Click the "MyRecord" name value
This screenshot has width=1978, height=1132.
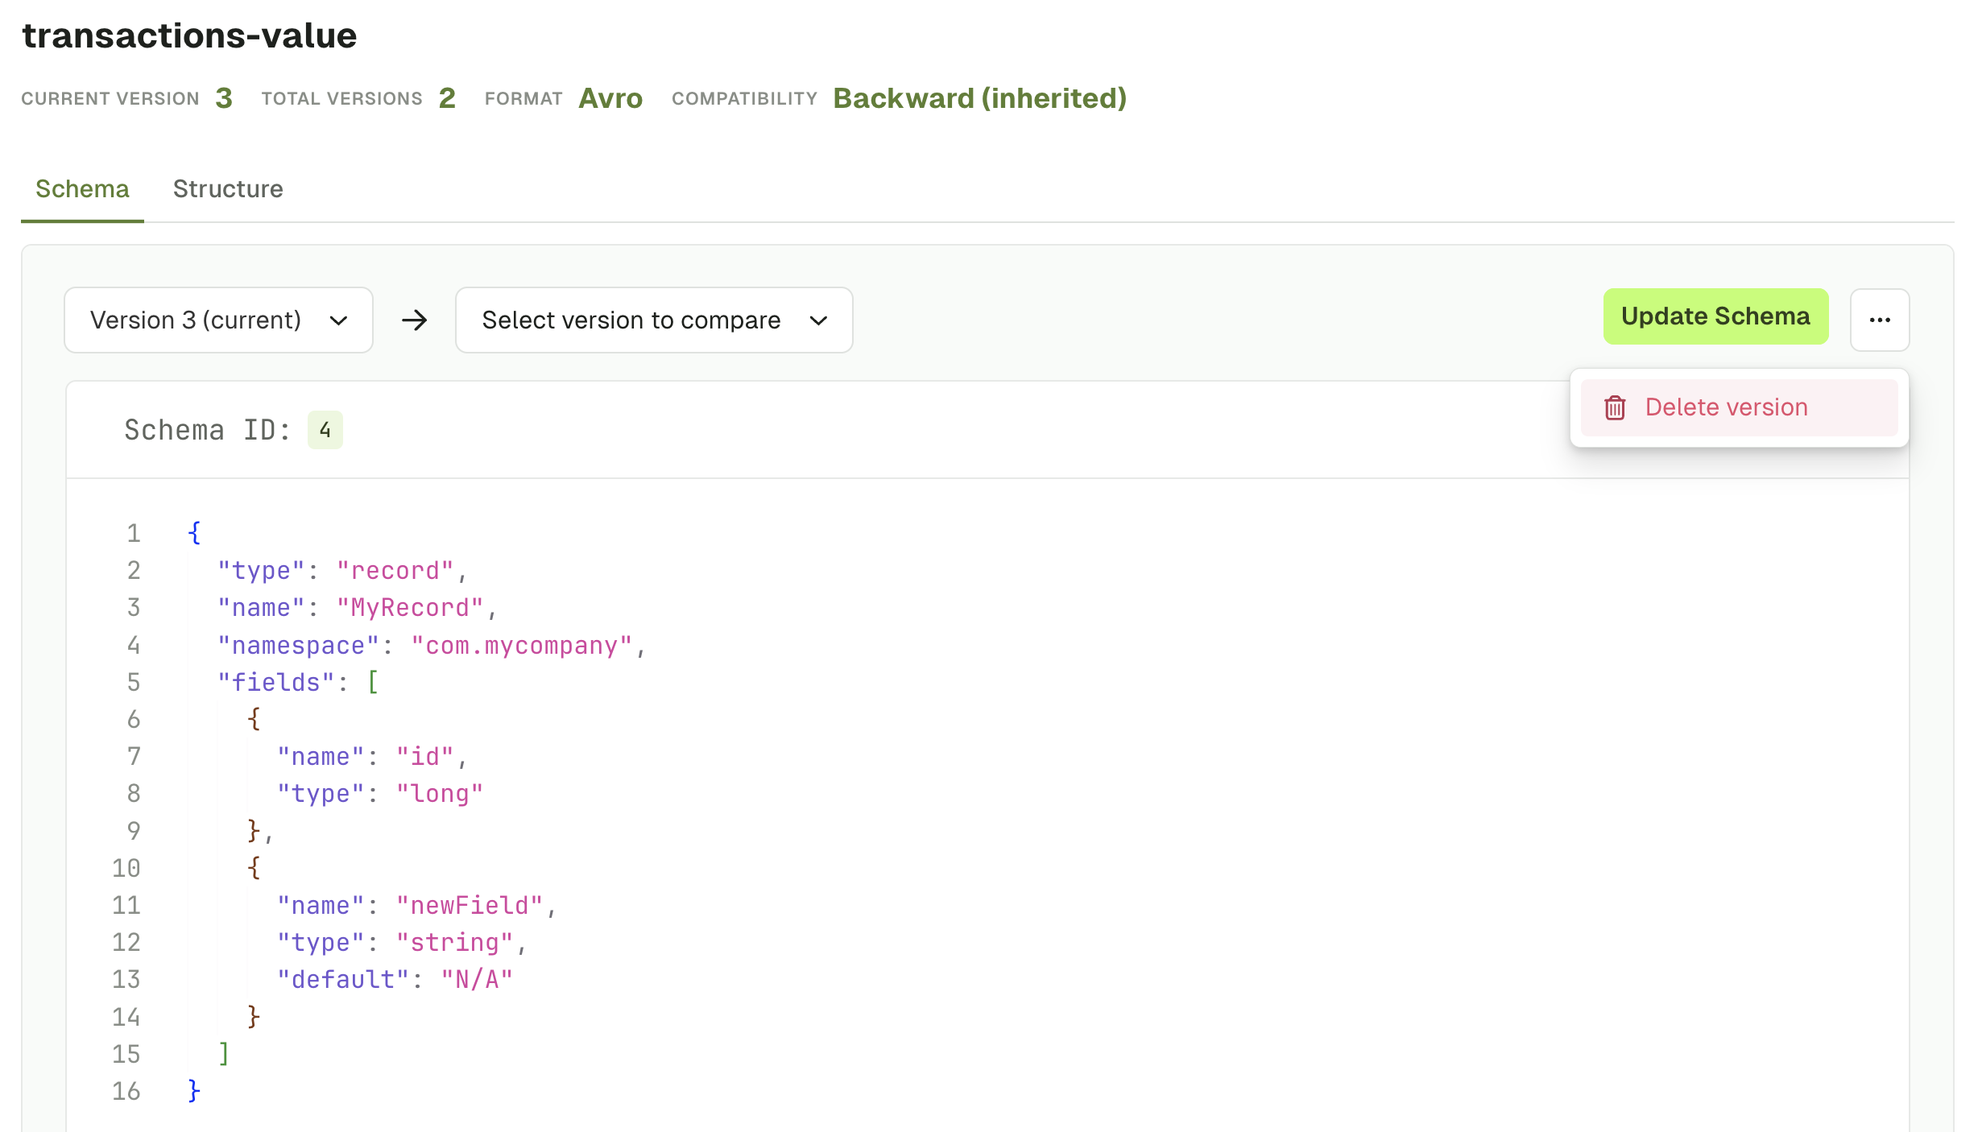[409, 608]
